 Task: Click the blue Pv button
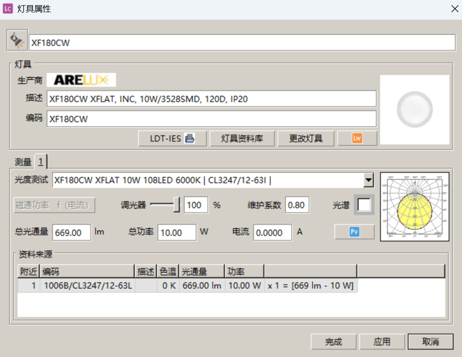tap(354, 232)
